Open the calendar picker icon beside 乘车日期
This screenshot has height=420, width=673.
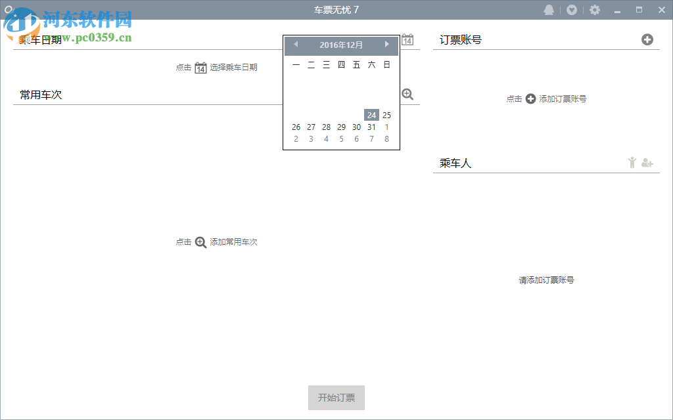[x=407, y=39]
